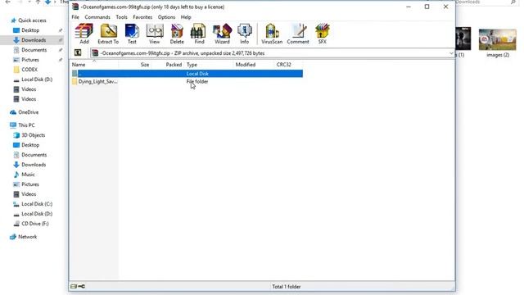Screen dimensions: 524x295
Task: Open the Commands menu
Action: pyautogui.click(x=97, y=17)
